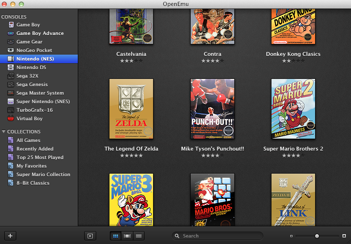
Task: Select Zelda II Adventure of Link cover
Action: click(293, 200)
